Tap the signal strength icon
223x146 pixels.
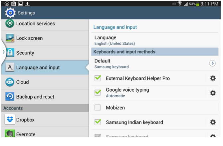(x=186, y=4)
